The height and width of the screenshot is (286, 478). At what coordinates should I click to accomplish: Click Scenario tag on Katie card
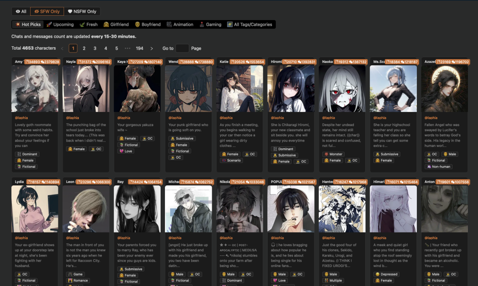(231, 161)
